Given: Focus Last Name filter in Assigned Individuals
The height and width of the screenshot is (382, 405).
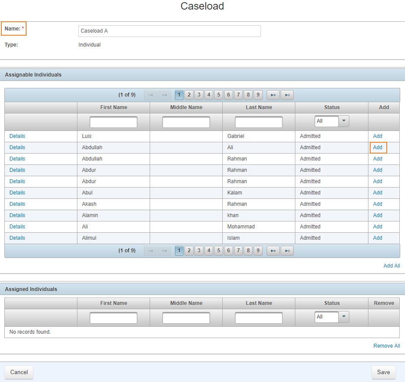Looking at the screenshot, I should pyautogui.click(x=258, y=318).
